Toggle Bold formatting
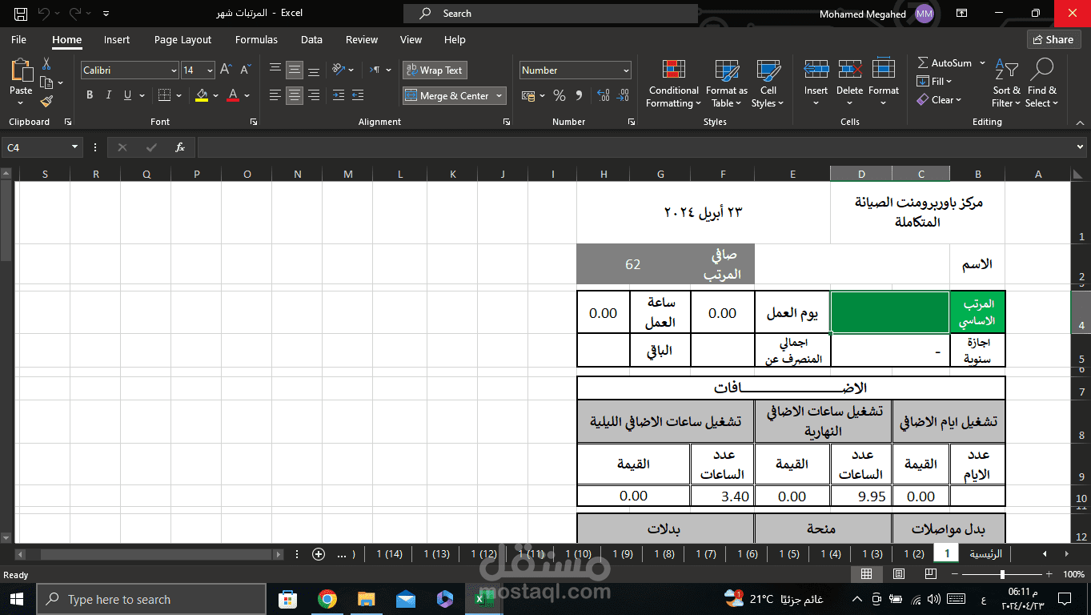 tap(90, 95)
